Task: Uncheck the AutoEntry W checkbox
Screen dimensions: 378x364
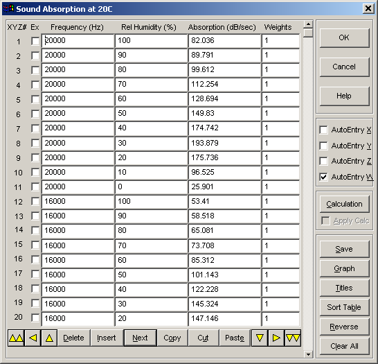Action: [x=323, y=177]
